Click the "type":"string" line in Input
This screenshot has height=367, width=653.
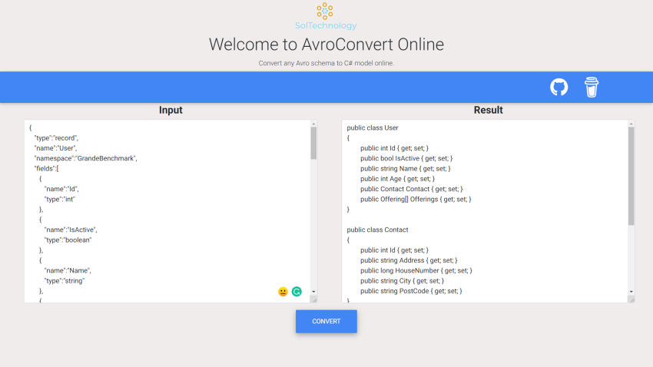[64, 281]
